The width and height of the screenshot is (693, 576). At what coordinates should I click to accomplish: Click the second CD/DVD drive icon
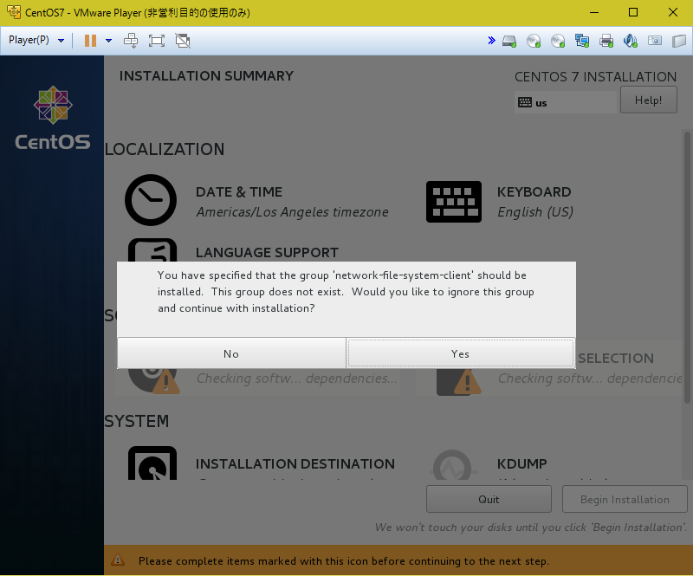click(x=558, y=41)
